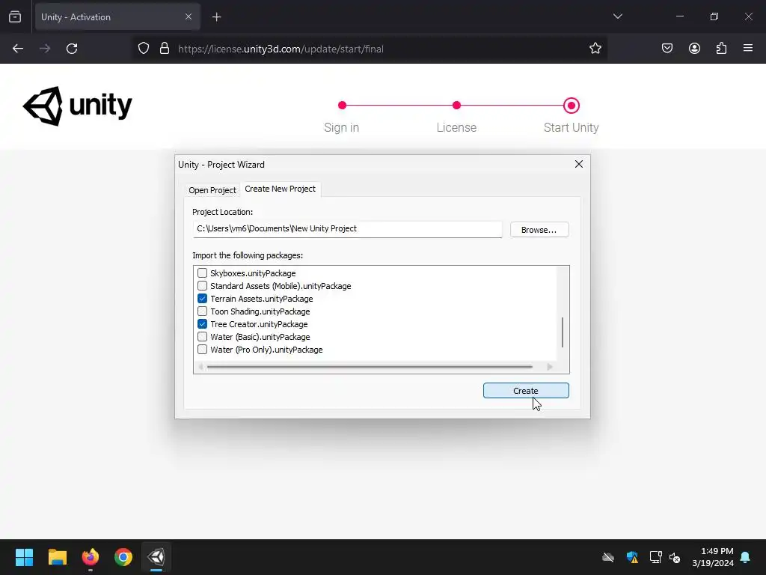
Task: Open the Firefox account icon
Action: (694, 49)
